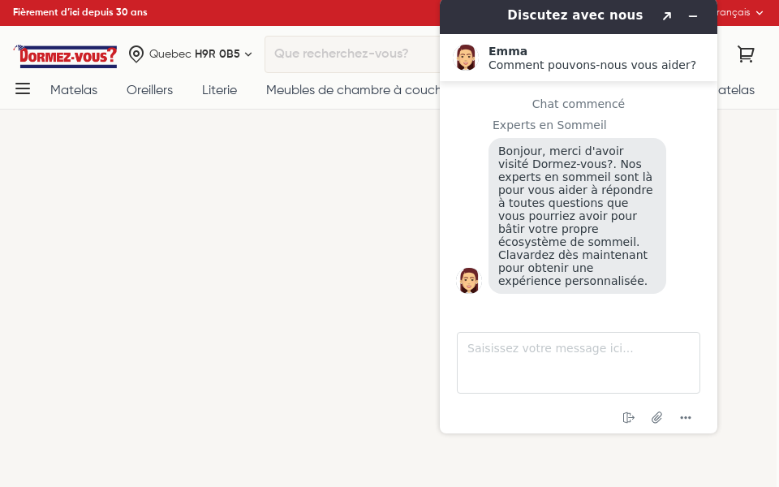Click Emma's avatar in chat header
The width and height of the screenshot is (779, 487).
pos(466,58)
